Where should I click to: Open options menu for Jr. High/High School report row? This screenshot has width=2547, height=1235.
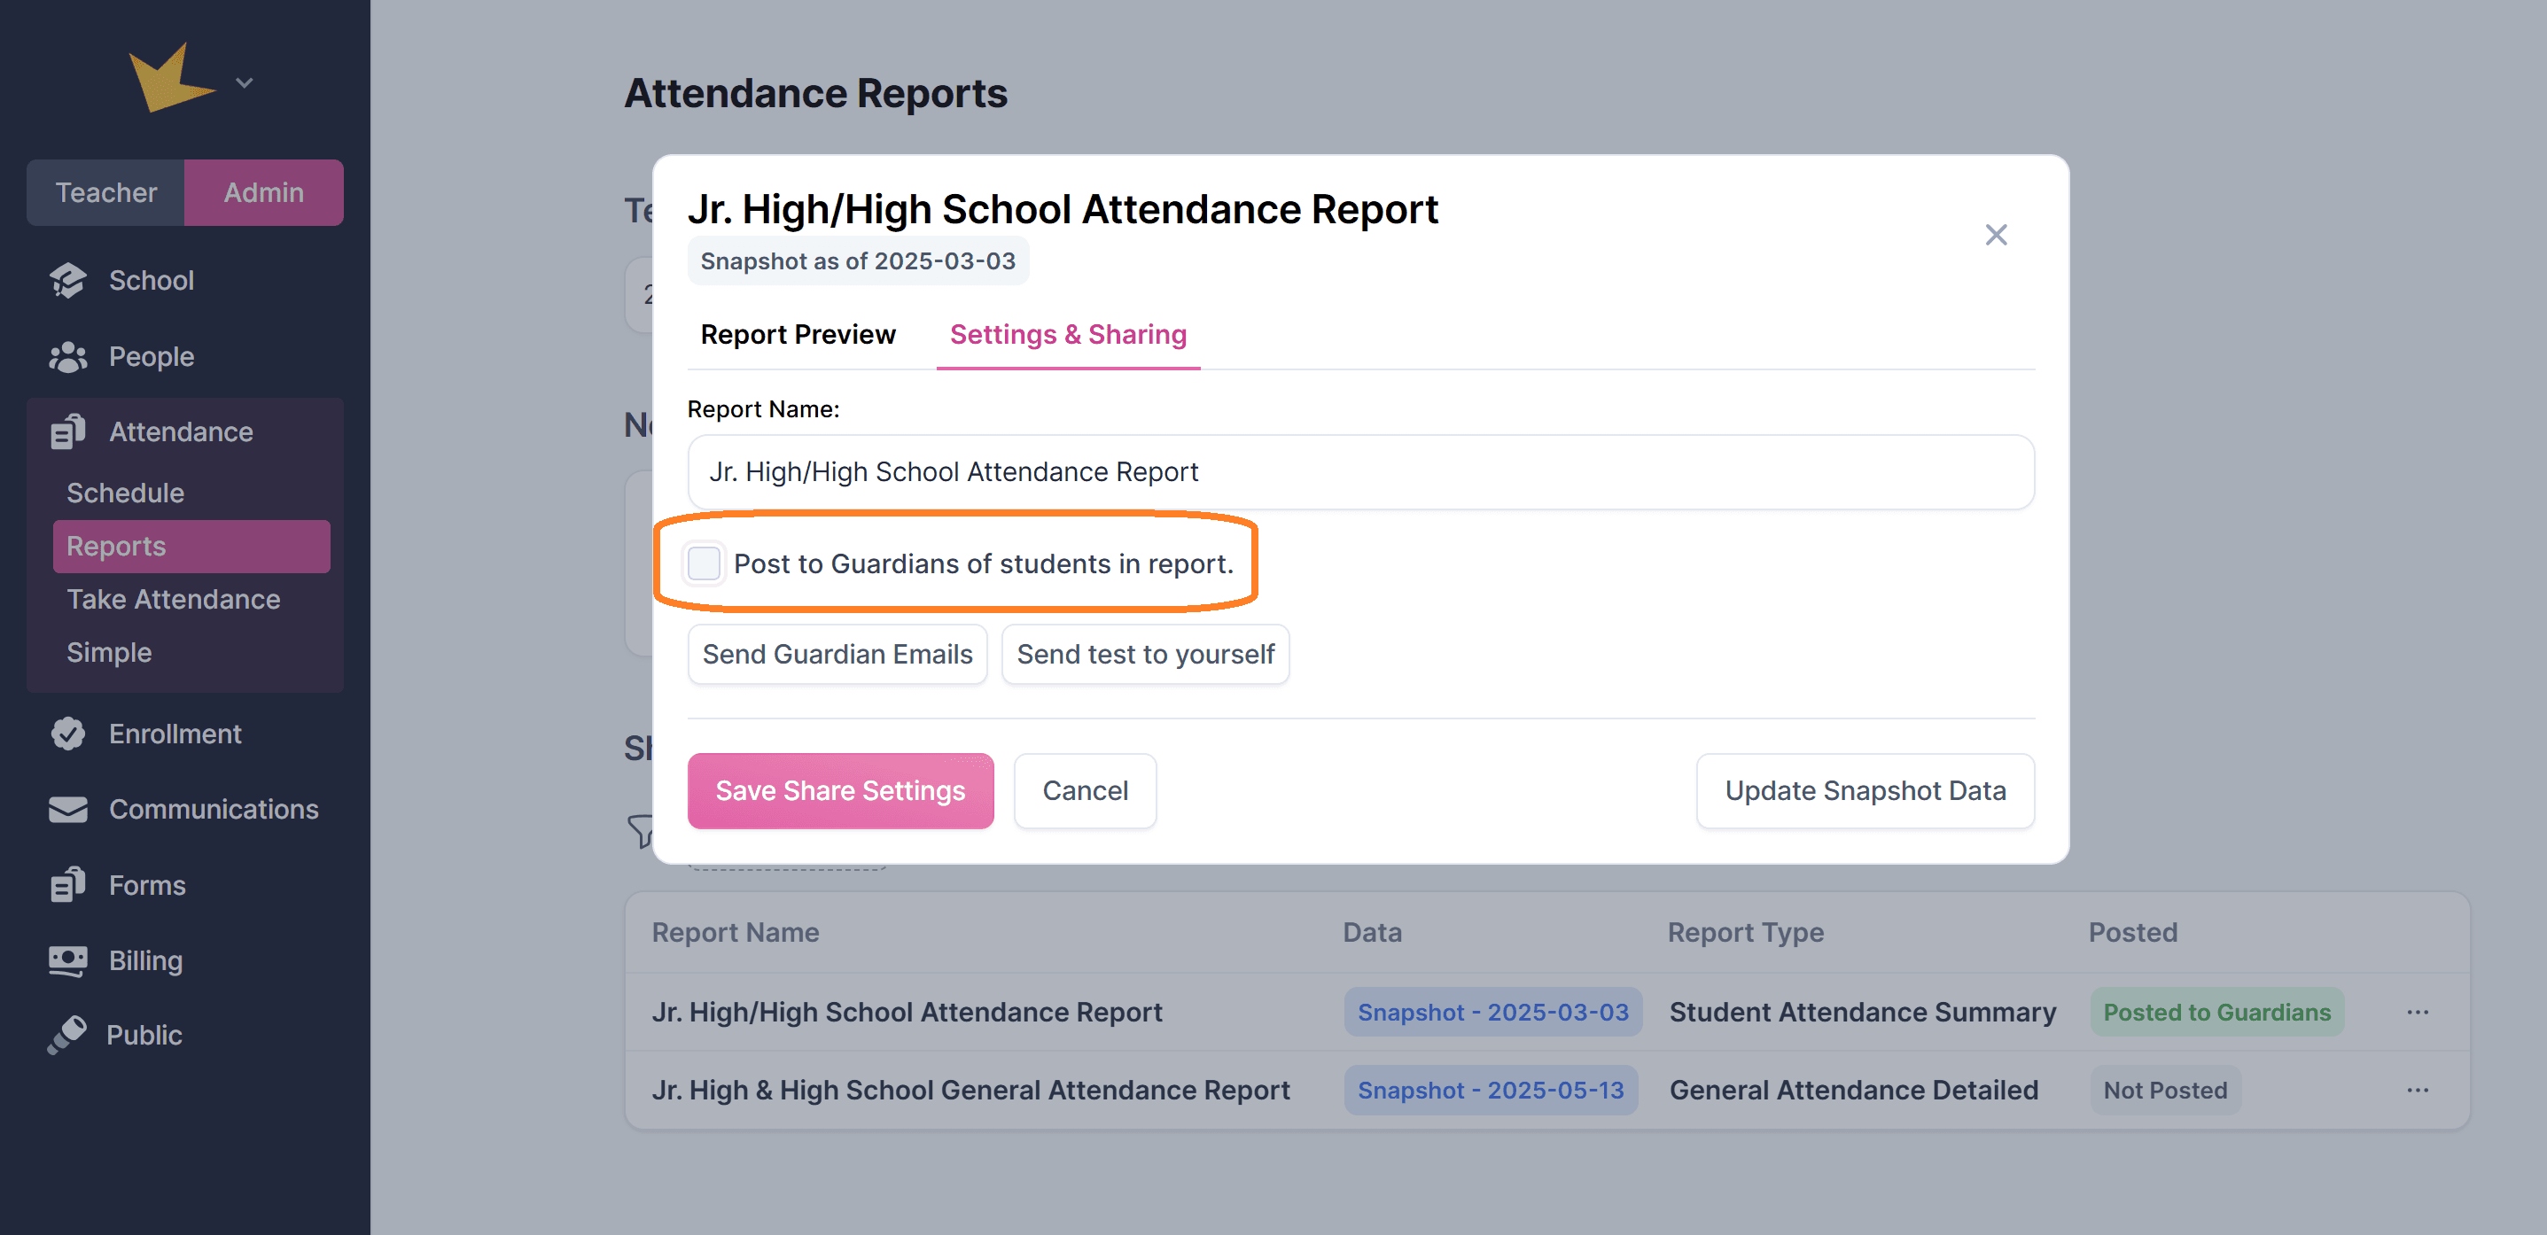[2418, 1013]
